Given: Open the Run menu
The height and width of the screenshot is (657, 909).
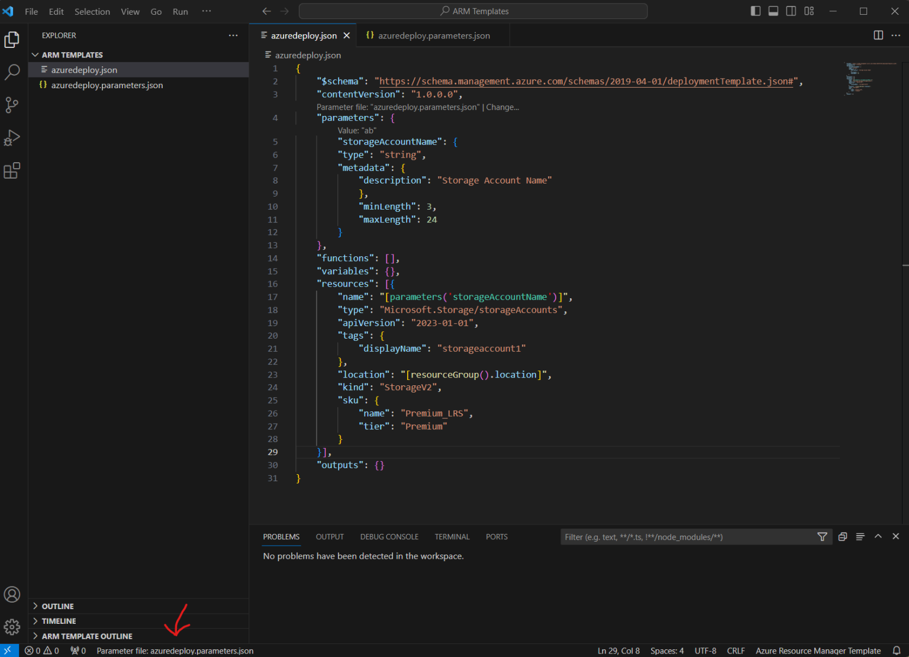Looking at the screenshot, I should tap(180, 11).
